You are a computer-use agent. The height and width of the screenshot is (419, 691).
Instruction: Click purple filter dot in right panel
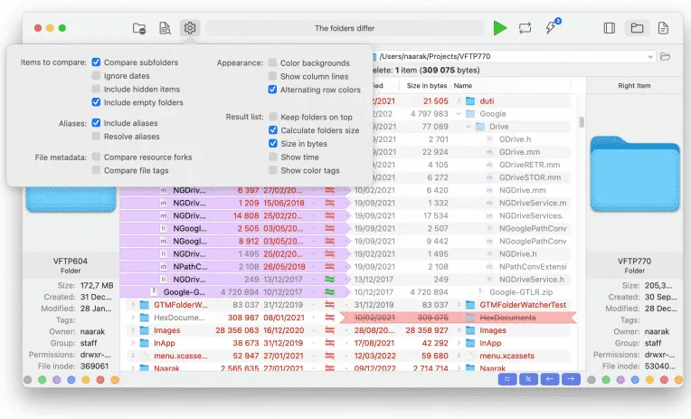pyautogui.click(x=620, y=379)
